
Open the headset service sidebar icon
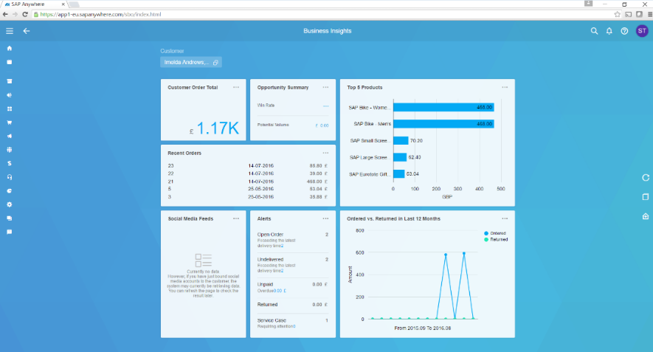10,177
